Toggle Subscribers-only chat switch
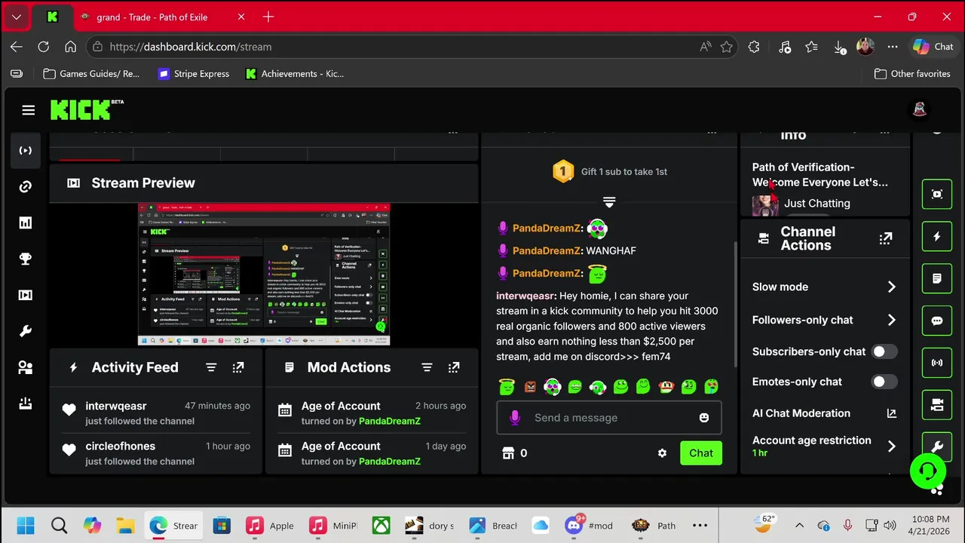This screenshot has height=543, width=965. point(884,351)
